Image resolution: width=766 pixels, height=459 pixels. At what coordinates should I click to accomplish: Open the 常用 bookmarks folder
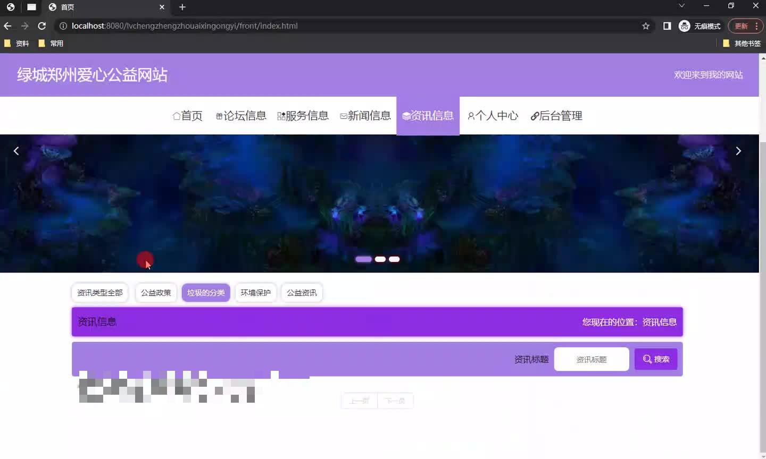pyautogui.click(x=51, y=44)
